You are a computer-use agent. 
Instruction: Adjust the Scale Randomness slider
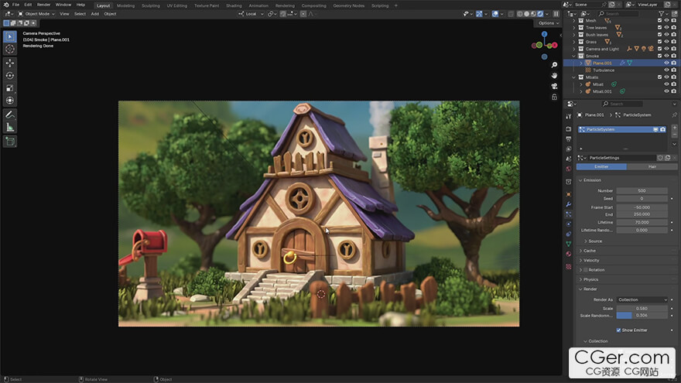pos(642,316)
